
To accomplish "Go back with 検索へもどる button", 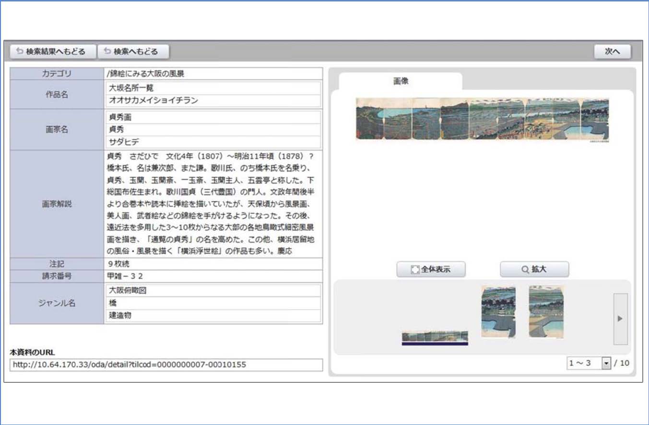I will click(x=134, y=51).
